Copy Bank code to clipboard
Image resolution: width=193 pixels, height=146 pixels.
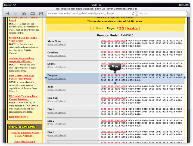[57, 90]
